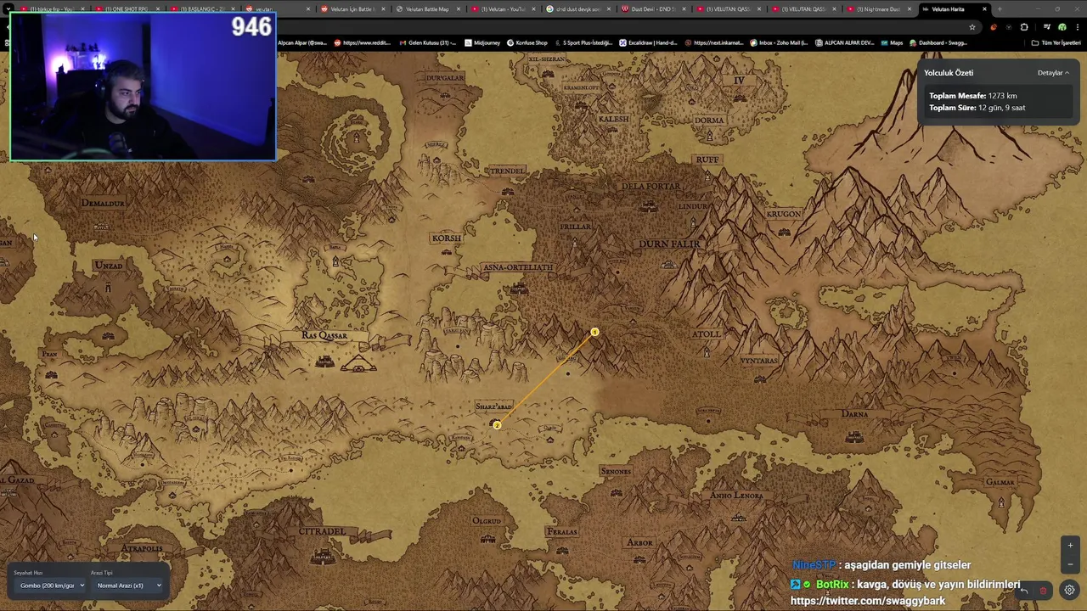Viewport: 1087px width, 611px height.
Task: Open the Inbox - Zoho Mail bookmark
Action: pyautogui.click(x=779, y=42)
